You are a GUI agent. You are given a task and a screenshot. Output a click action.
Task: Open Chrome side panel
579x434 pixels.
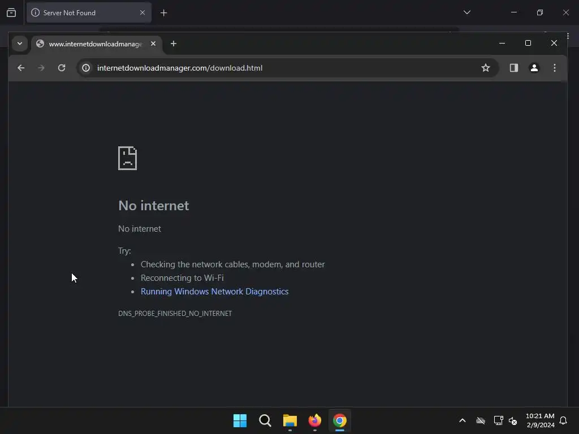(513, 68)
